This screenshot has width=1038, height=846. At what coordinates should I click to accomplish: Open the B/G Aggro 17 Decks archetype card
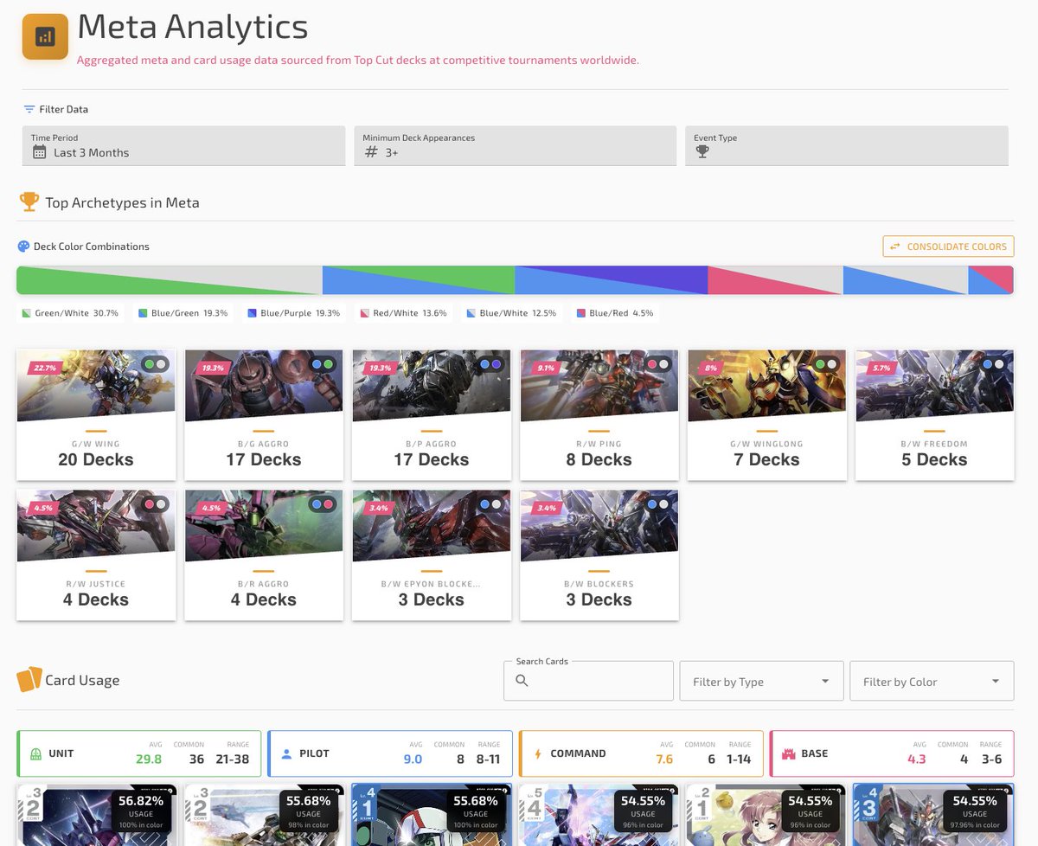[x=264, y=414]
